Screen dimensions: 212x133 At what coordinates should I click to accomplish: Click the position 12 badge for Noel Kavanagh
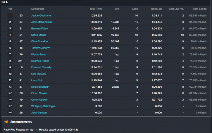click(x=10, y=87)
